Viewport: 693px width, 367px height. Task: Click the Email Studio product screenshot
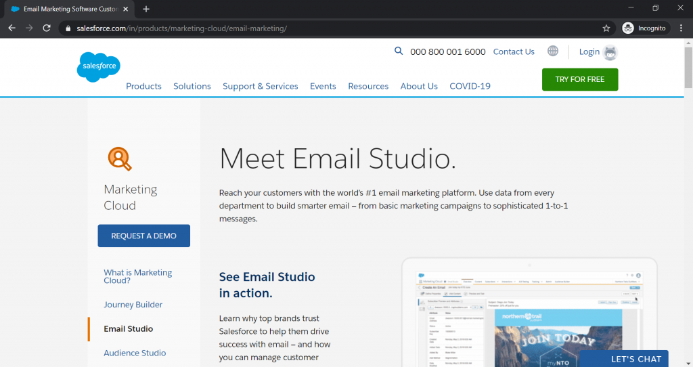tap(529, 313)
